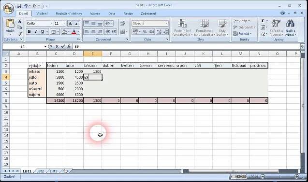Click Format as Table (Formátovat jako tabulku)
The width and height of the screenshot is (308, 182).
204,28
